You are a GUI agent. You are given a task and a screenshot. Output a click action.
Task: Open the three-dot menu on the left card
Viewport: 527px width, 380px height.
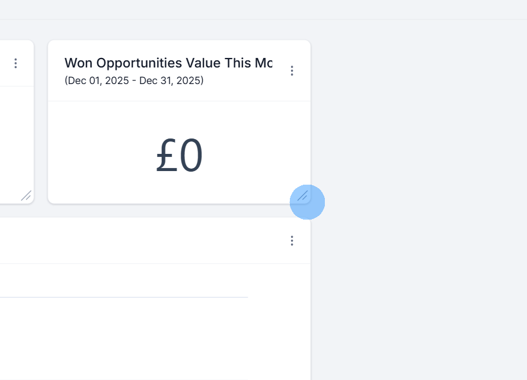pyautogui.click(x=15, y=63)
